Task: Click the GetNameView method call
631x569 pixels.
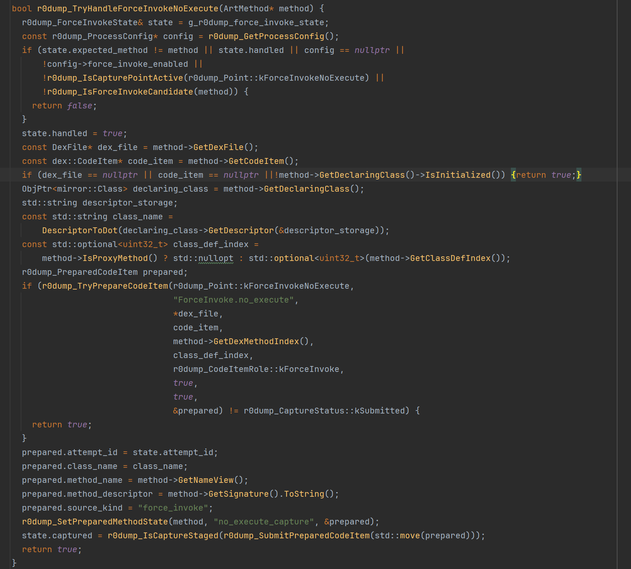Action: point(206,480)
